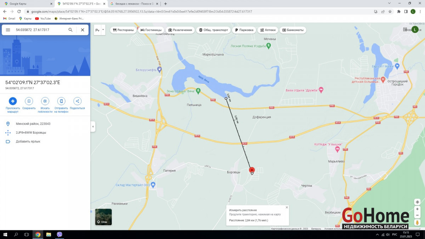Click the search magnifier icon
The image size is (425, 239).
point(70,30)
